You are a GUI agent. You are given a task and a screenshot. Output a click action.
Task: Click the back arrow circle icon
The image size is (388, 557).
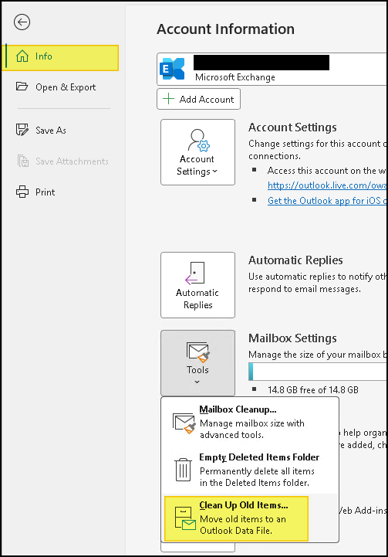point(22,22)
